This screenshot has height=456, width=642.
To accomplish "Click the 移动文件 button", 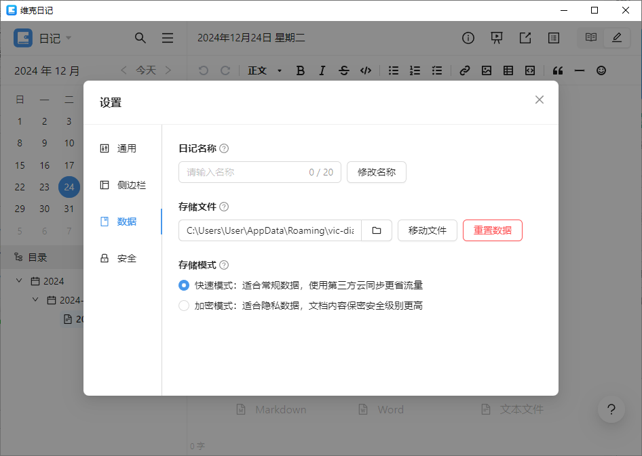I will 427,230.
